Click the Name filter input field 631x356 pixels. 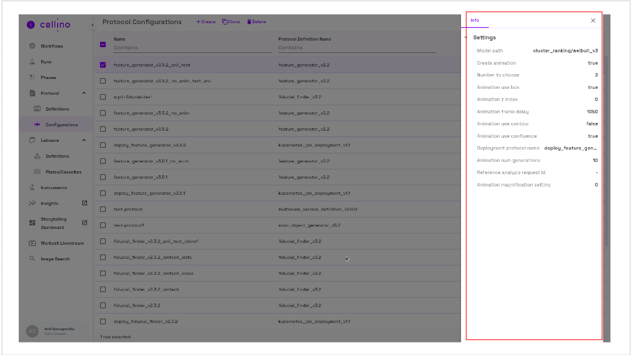pos(192,48)
